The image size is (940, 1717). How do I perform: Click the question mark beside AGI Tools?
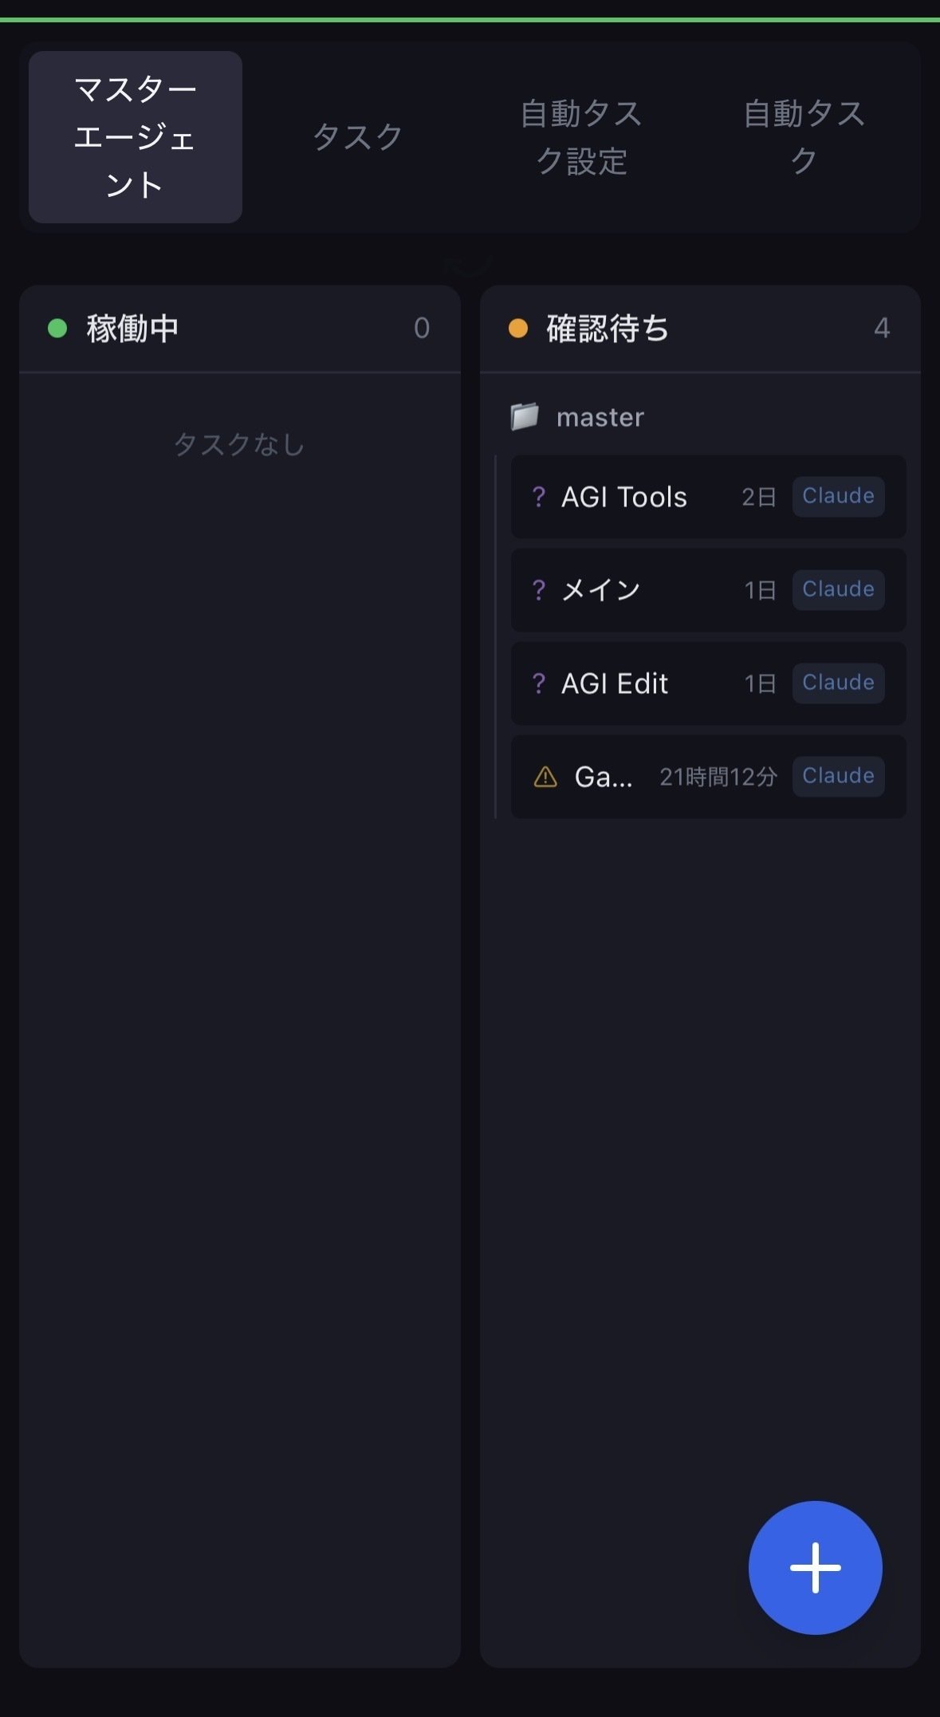pos(538,497)
